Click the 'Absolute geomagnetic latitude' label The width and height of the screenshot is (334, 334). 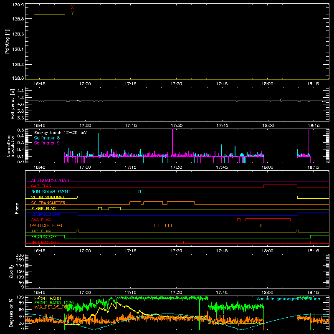[x=288, y=299]
